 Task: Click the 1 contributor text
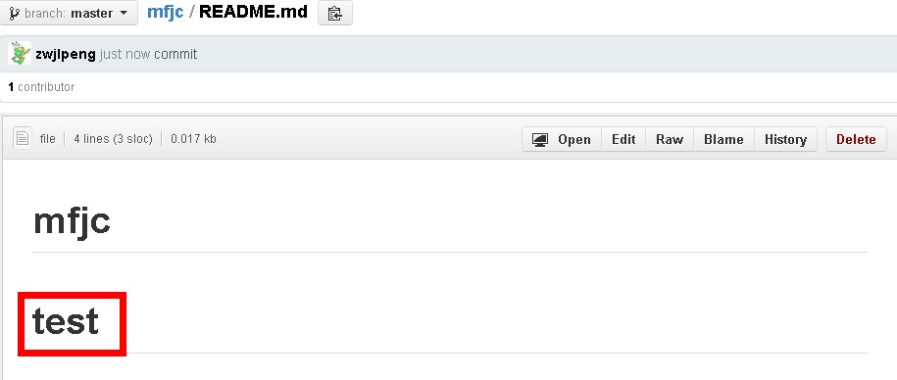coord(41,87)
